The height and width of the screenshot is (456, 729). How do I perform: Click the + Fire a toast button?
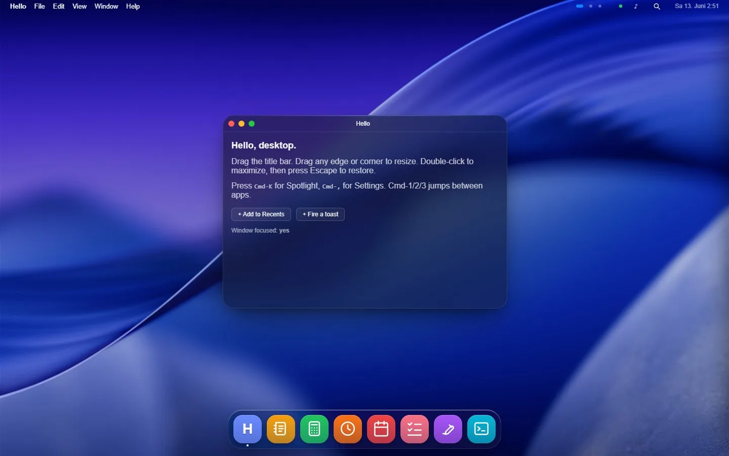[x=320, y=214]
